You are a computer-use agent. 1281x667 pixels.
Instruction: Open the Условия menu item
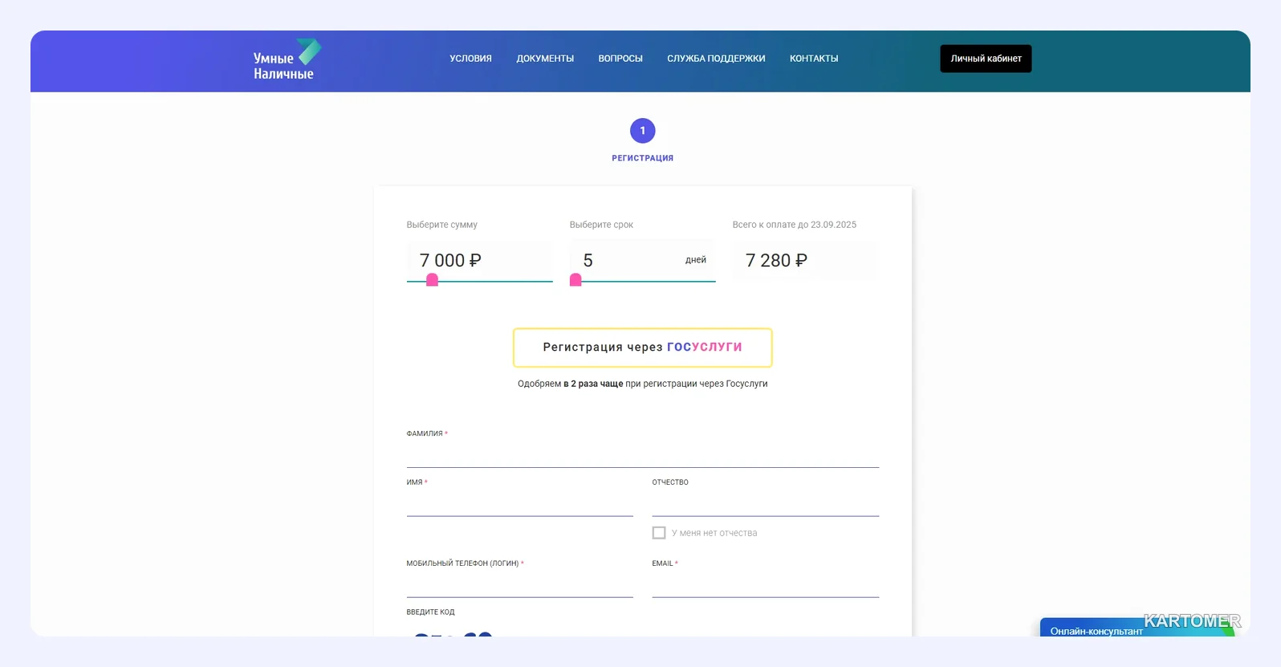[470, 59]
